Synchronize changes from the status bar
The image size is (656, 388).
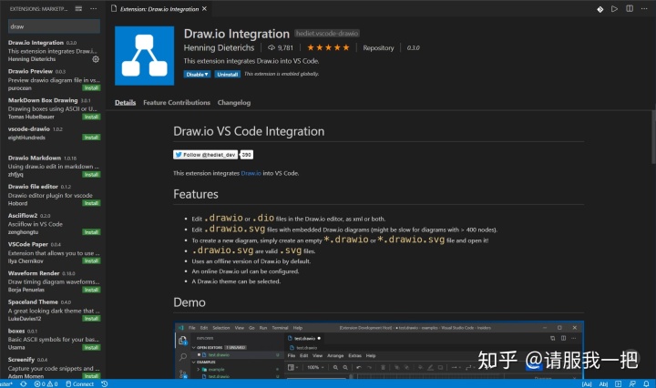[x=24, y=383]
